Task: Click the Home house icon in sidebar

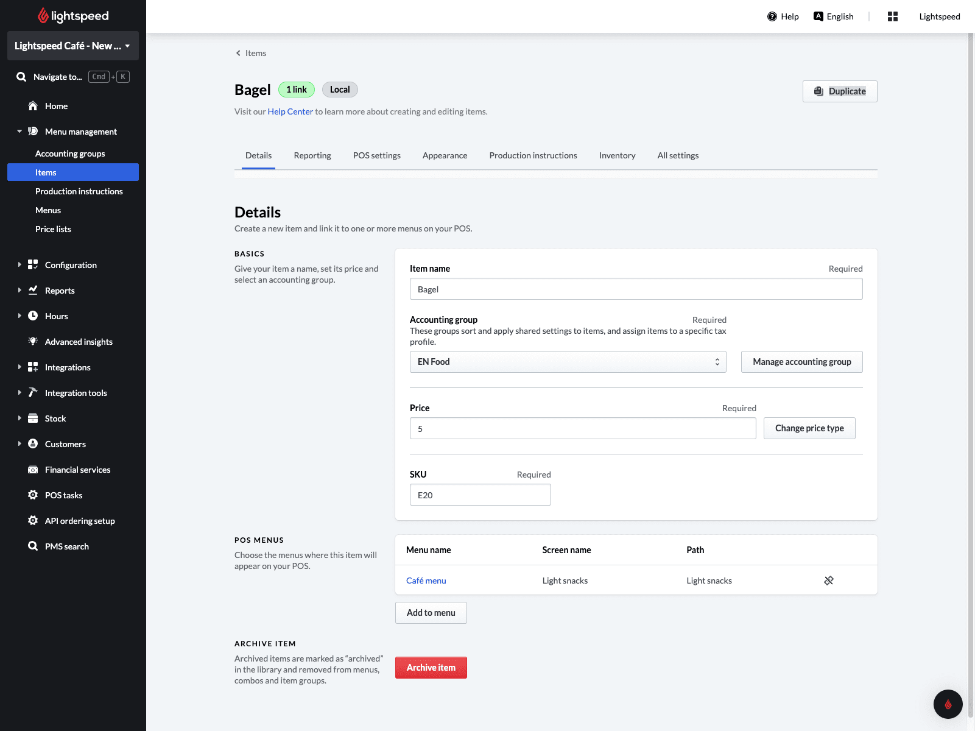Action: tap(33, 106)
